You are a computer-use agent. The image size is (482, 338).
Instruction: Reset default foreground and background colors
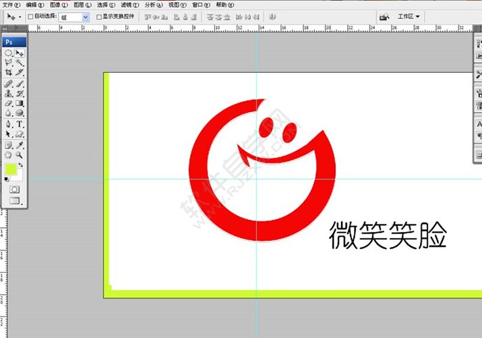[7, 179]
